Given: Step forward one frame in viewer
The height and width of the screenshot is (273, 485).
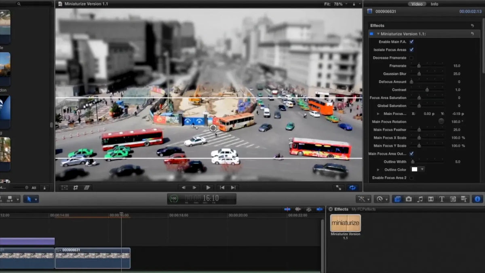Looking at the screenshot, I should pos(194,187).
